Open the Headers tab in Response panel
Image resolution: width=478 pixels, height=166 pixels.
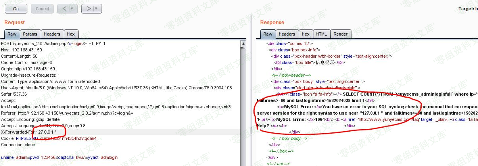[286, 34]
